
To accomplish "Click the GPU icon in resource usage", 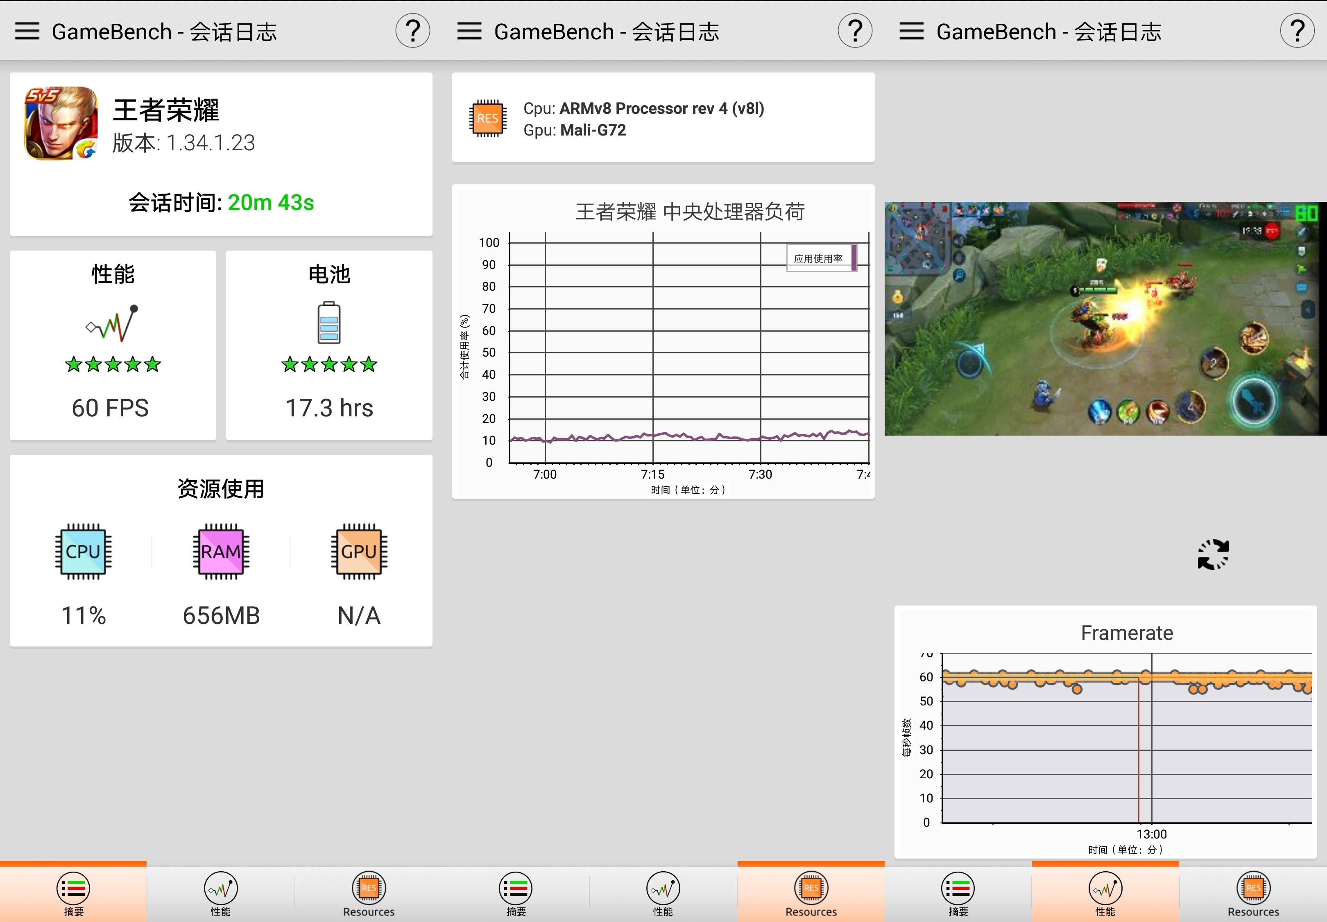I will 358,550.
